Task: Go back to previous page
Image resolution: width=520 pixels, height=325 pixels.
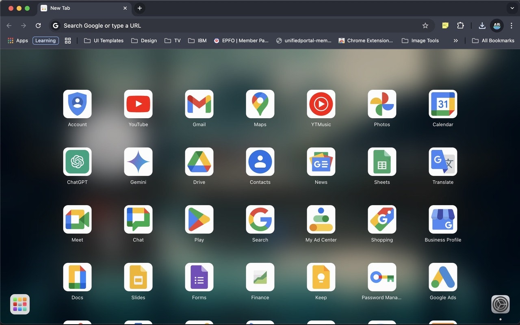Action: click(x=9, y=26)
